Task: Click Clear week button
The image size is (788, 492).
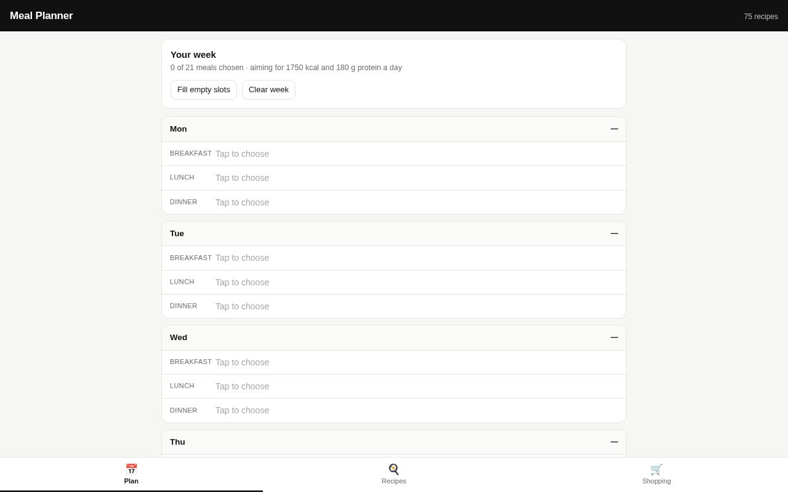Action: 268,90
